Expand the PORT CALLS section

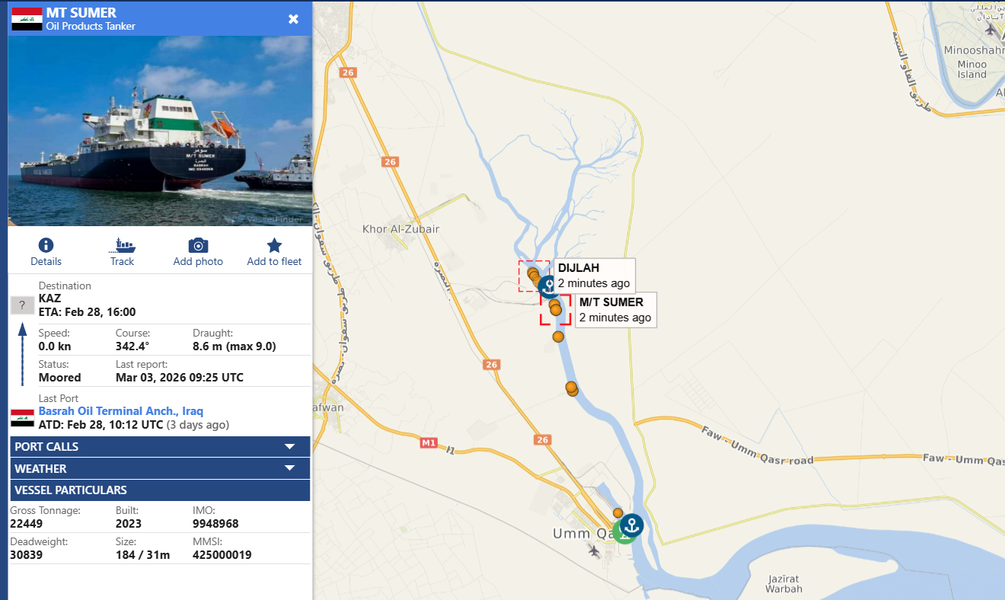pyautogui.click(x=159, y=447)
